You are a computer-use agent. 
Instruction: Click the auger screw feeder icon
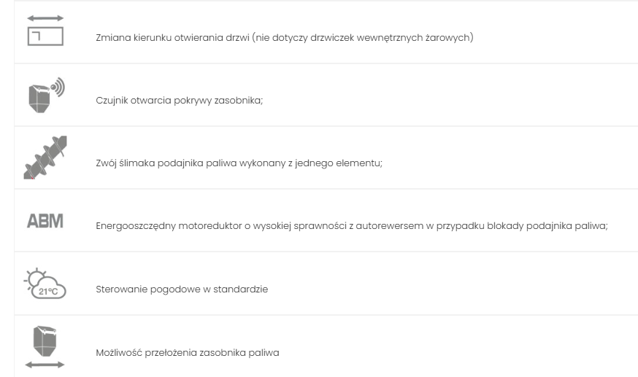tap(45, 158)
